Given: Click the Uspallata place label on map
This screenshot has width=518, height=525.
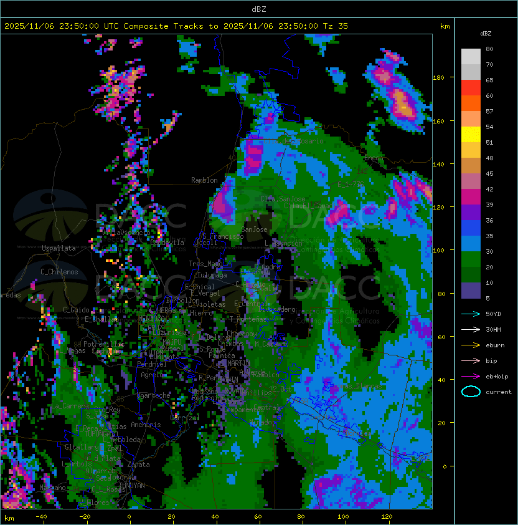Looking at the screenshot, I should click(x=59, y=248).
